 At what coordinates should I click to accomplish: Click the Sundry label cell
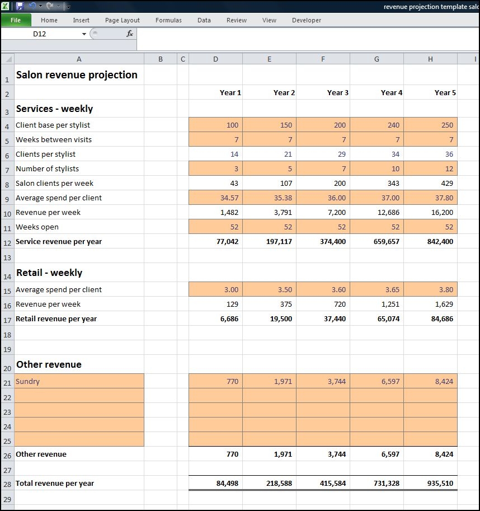click(79, 382)
